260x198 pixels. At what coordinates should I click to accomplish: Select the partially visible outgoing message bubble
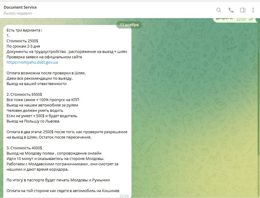227,19
